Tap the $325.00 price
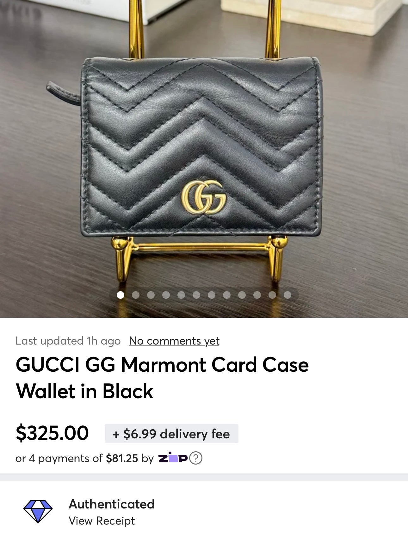Screen dimensions: 408x541 click(52, 433)
